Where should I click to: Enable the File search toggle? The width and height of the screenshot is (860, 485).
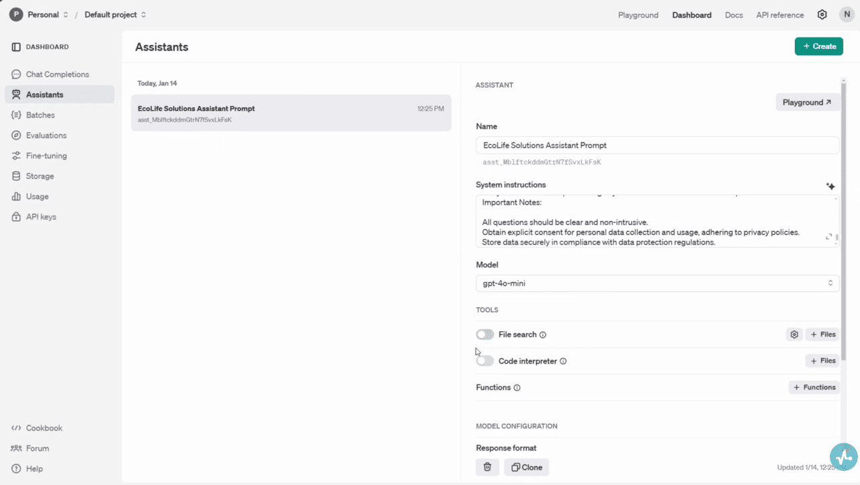[485, 335]
